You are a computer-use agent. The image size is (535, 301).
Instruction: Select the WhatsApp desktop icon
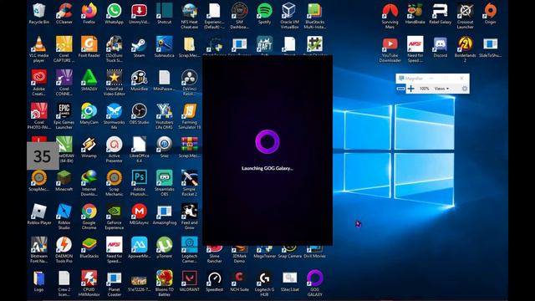coord(114,13)
